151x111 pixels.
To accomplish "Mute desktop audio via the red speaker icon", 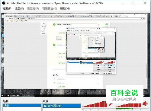I will click(x=145, y=103).
